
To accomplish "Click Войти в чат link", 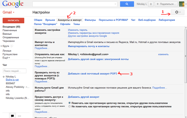I will click(x=12, y=80).
